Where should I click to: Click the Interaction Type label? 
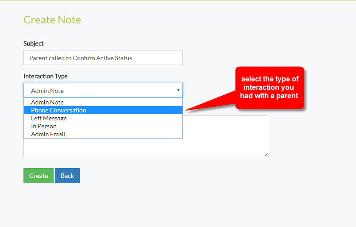click(46, 76)
